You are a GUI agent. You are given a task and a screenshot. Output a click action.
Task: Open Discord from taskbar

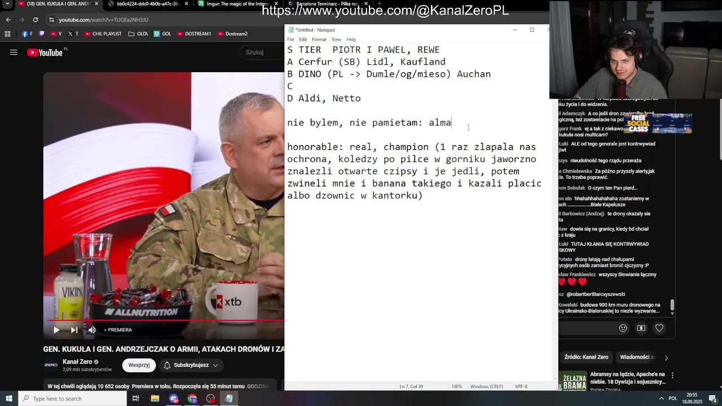pyautogui.click(x=174, y=399)
